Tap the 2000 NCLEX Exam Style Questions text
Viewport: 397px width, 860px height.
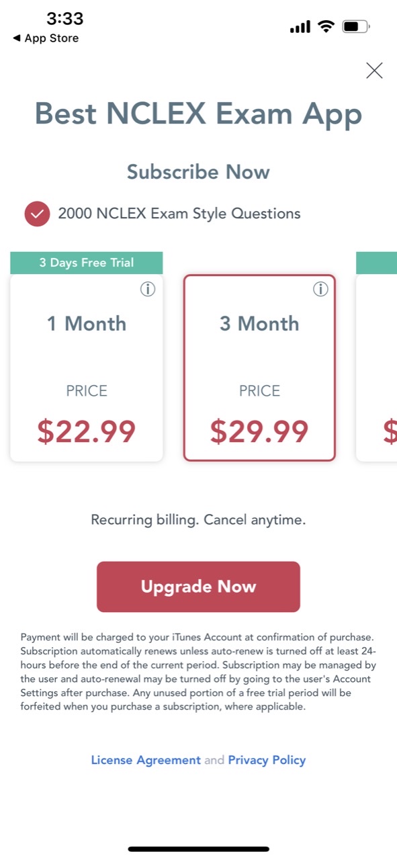pyautogui.click(x=179, y=214)
